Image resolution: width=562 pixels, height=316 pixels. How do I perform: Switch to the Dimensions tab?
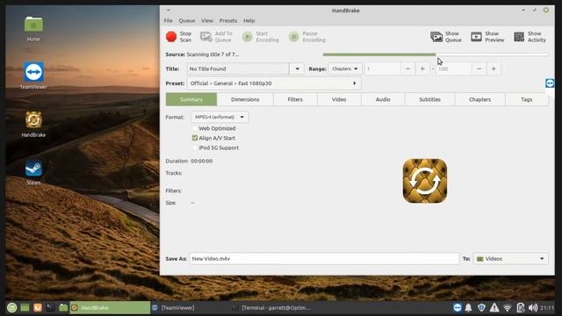coord(245,99)
